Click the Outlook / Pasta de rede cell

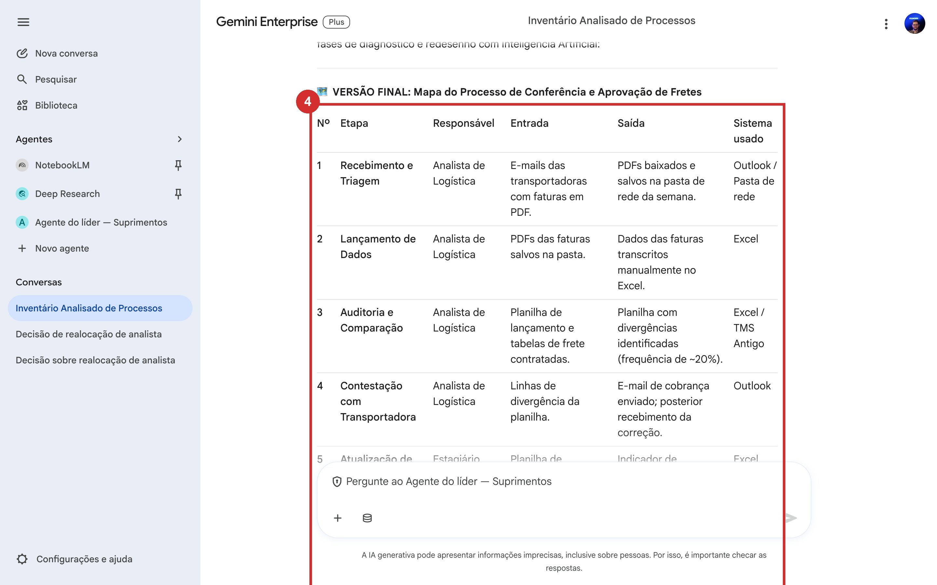pyautogui.click(x=754, y=181)
